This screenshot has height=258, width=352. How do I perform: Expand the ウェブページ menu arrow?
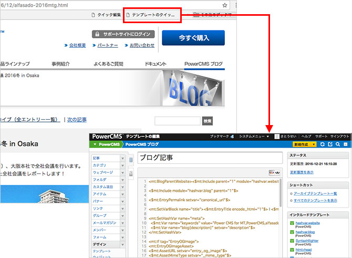pos(122,173)
